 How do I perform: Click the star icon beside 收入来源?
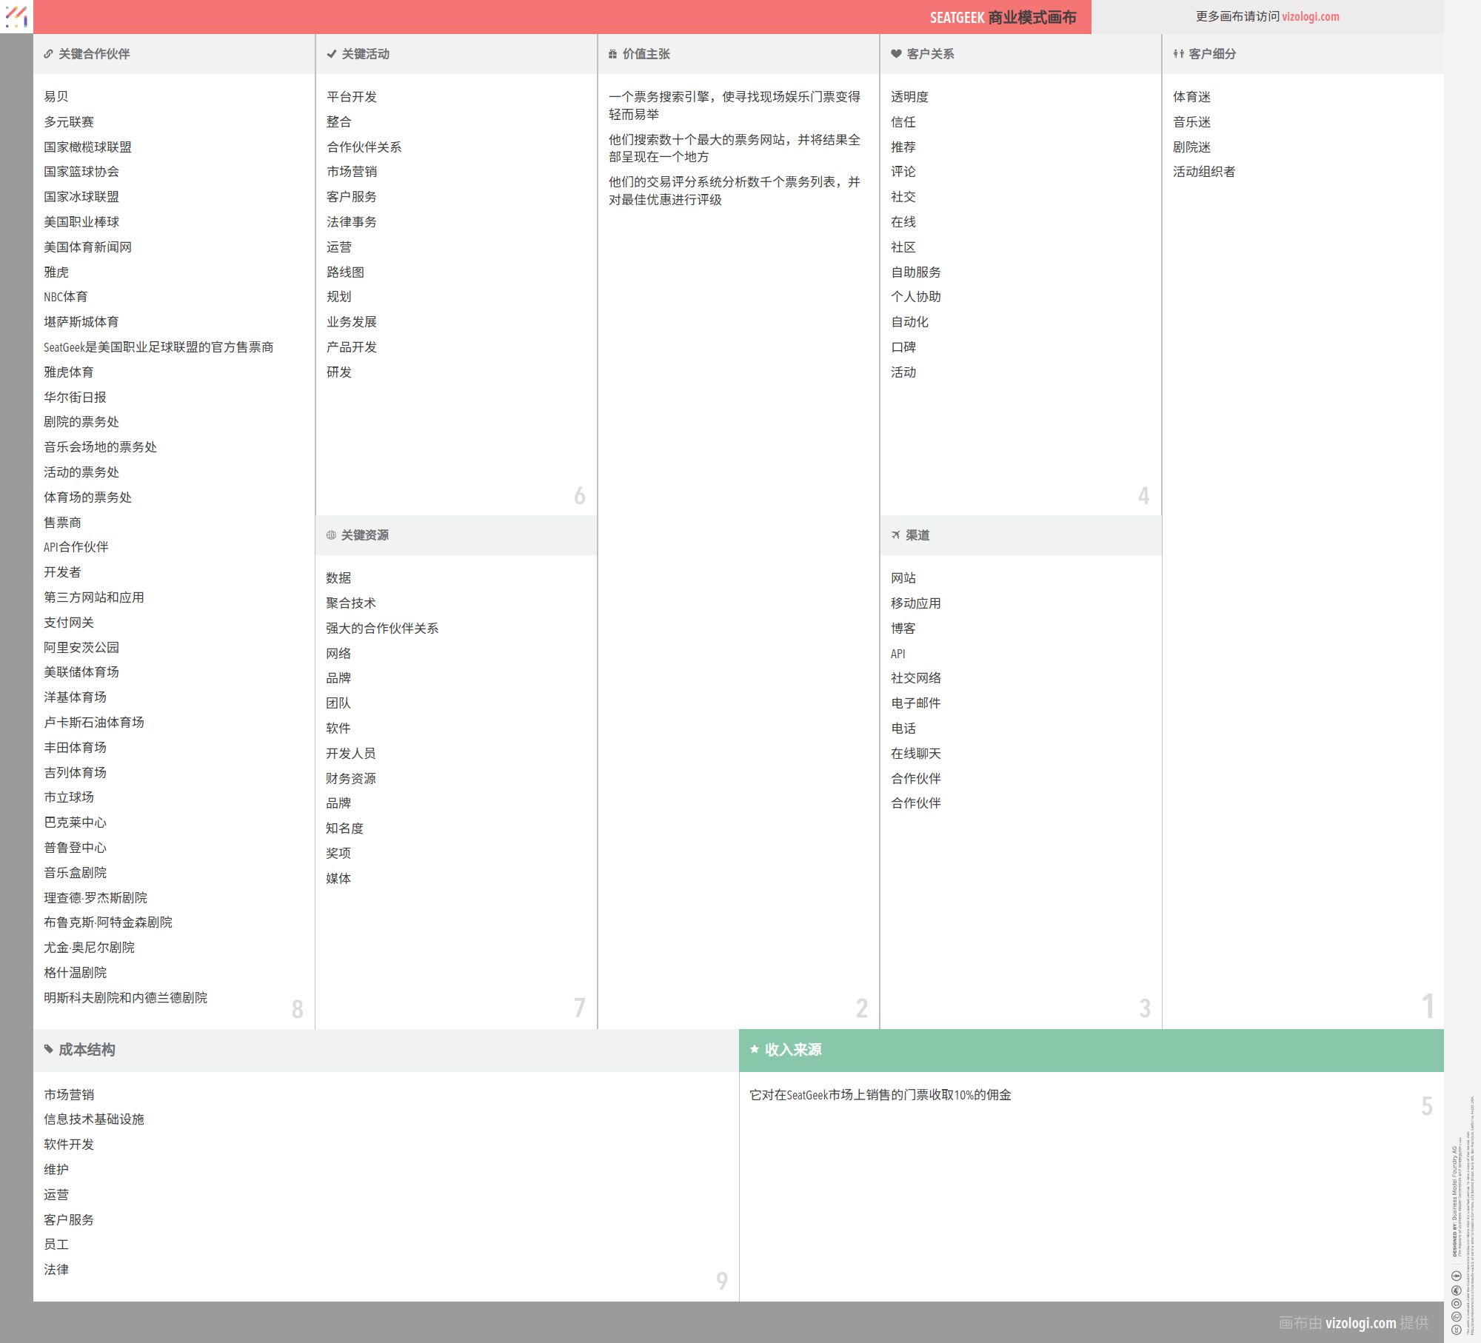(x=755, y=1049)
